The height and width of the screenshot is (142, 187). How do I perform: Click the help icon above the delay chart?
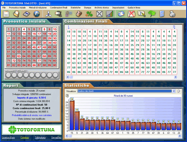[67, 96]
